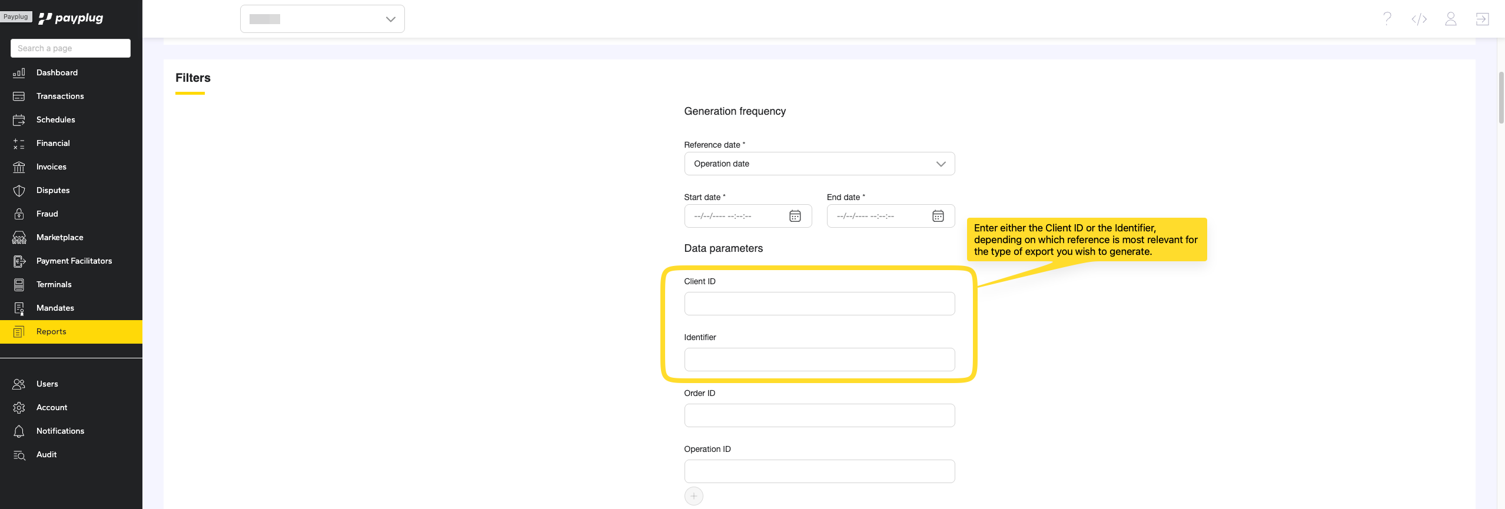Screen dimensions: 1505x509
Task: Open End date calendar picker
Action: pyautogui.click(x=938, y=216)
